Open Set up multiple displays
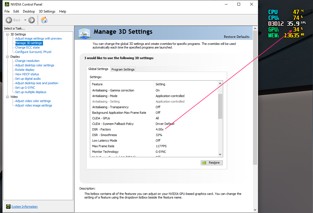 [31, 92]
